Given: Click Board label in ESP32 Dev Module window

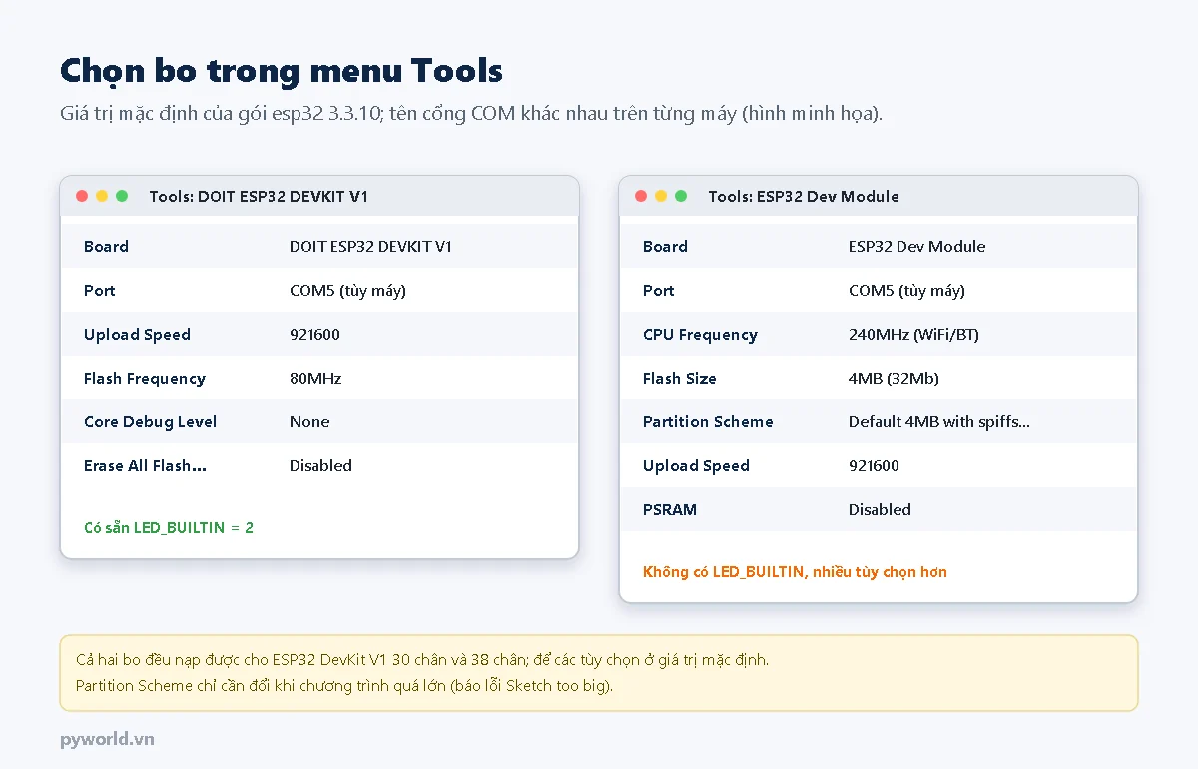Looking at the screenshot, I should (x=665, y=247).
